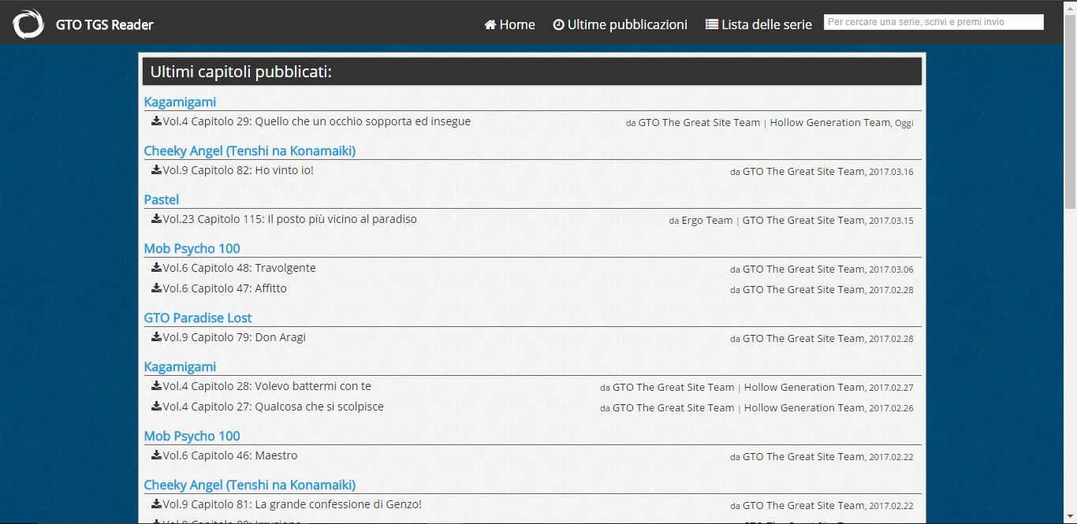The height and width of the screenshot is (524, 1077).
Task: Click the date 2017.03.16 on Cheeky Angel row
Action: tap(891, 172)
